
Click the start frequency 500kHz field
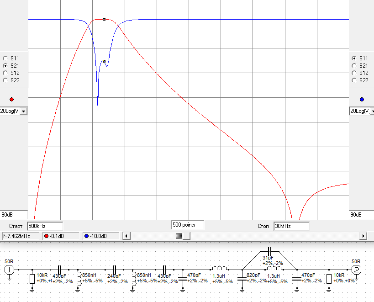(x=45, y=226)
